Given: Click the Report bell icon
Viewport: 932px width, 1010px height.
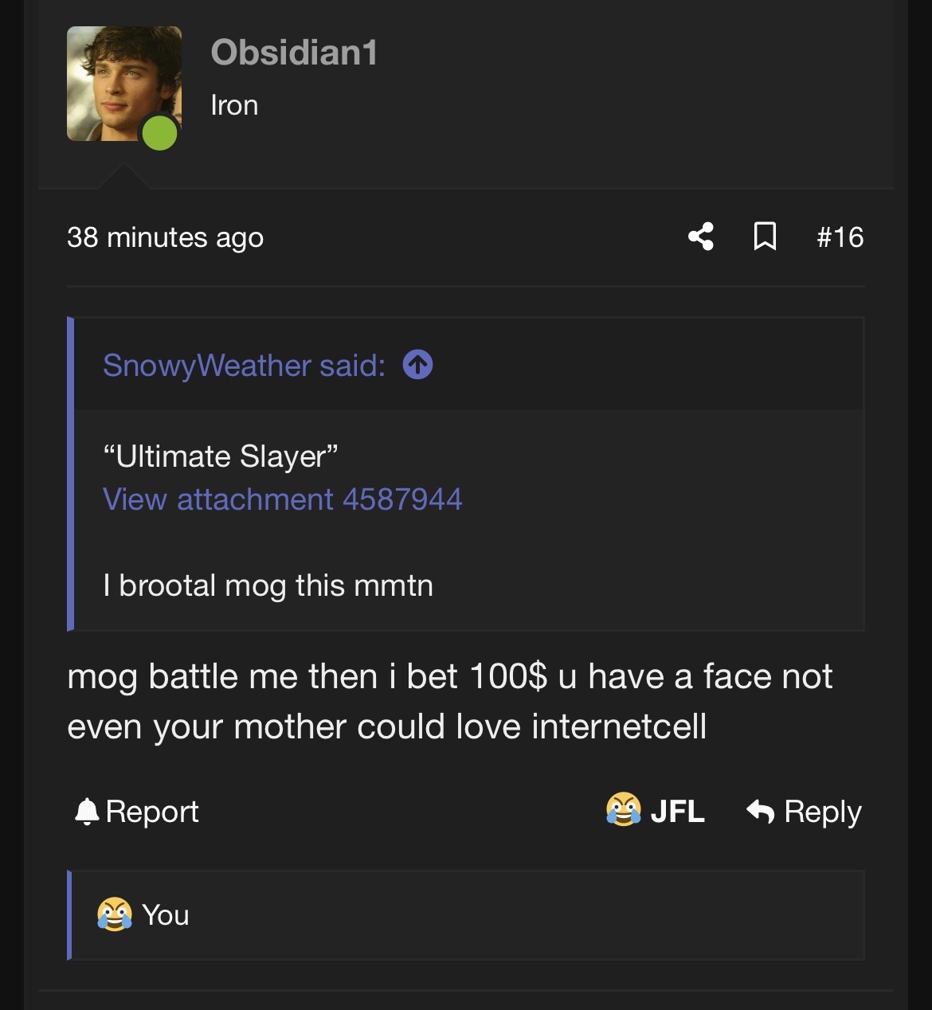Looking at the screenshot, I should 86,812.
